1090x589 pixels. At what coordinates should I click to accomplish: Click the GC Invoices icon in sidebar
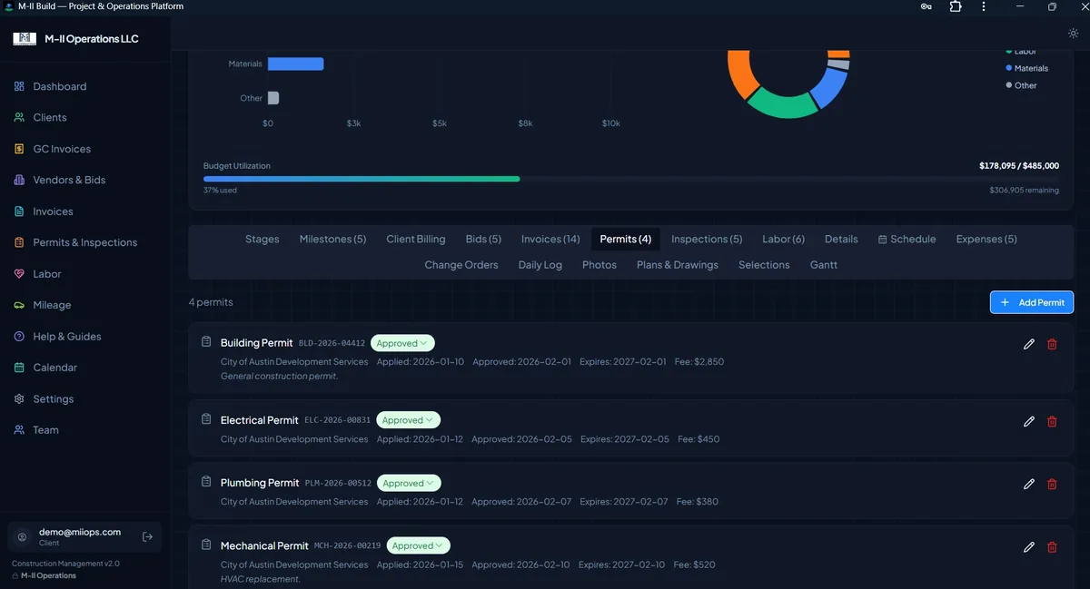click(x=19, y=149)
